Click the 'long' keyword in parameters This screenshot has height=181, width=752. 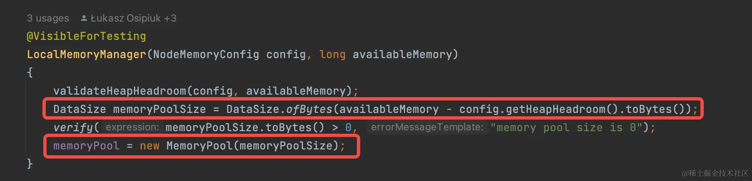pos(332,54)
